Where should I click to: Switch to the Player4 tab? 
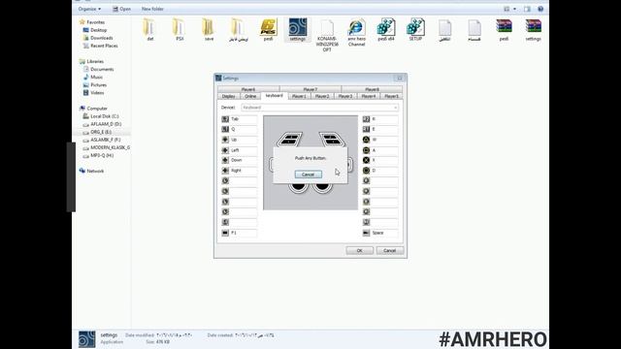point(369,96)
